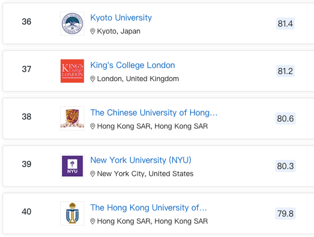Click the 81.2 score badge
This screenshot has width=314, height=237.
coord(285,71)
